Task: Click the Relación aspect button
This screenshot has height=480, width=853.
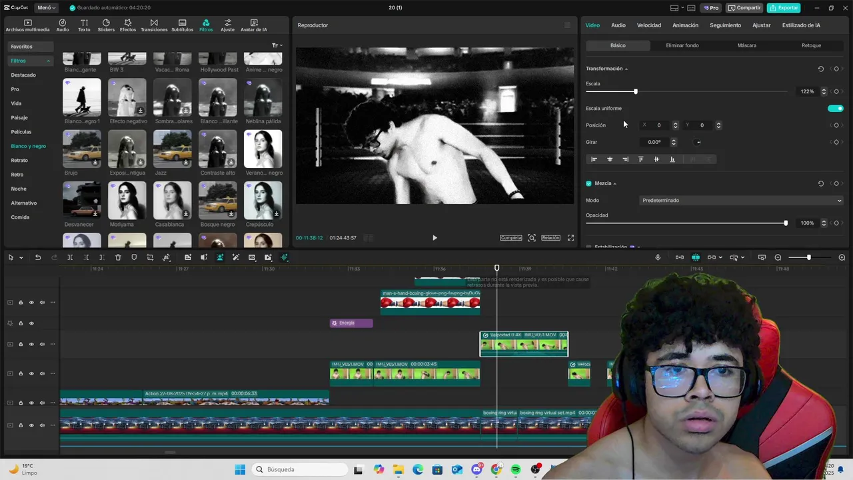Action: pyautogui.click(x=550, y=238)
